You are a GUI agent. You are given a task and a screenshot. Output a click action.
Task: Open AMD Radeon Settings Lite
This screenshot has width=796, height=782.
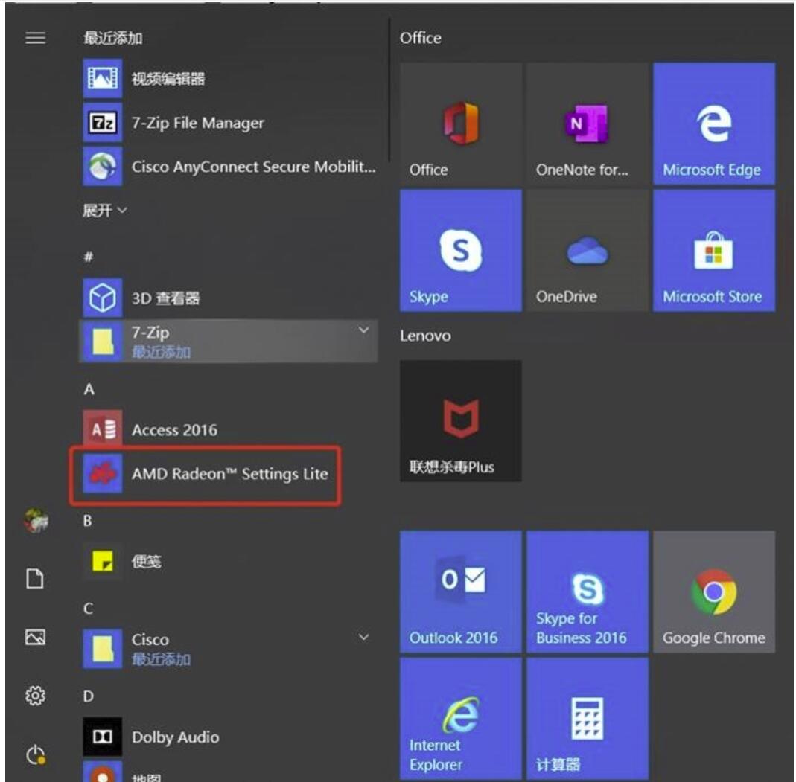[x=229, y=474]
